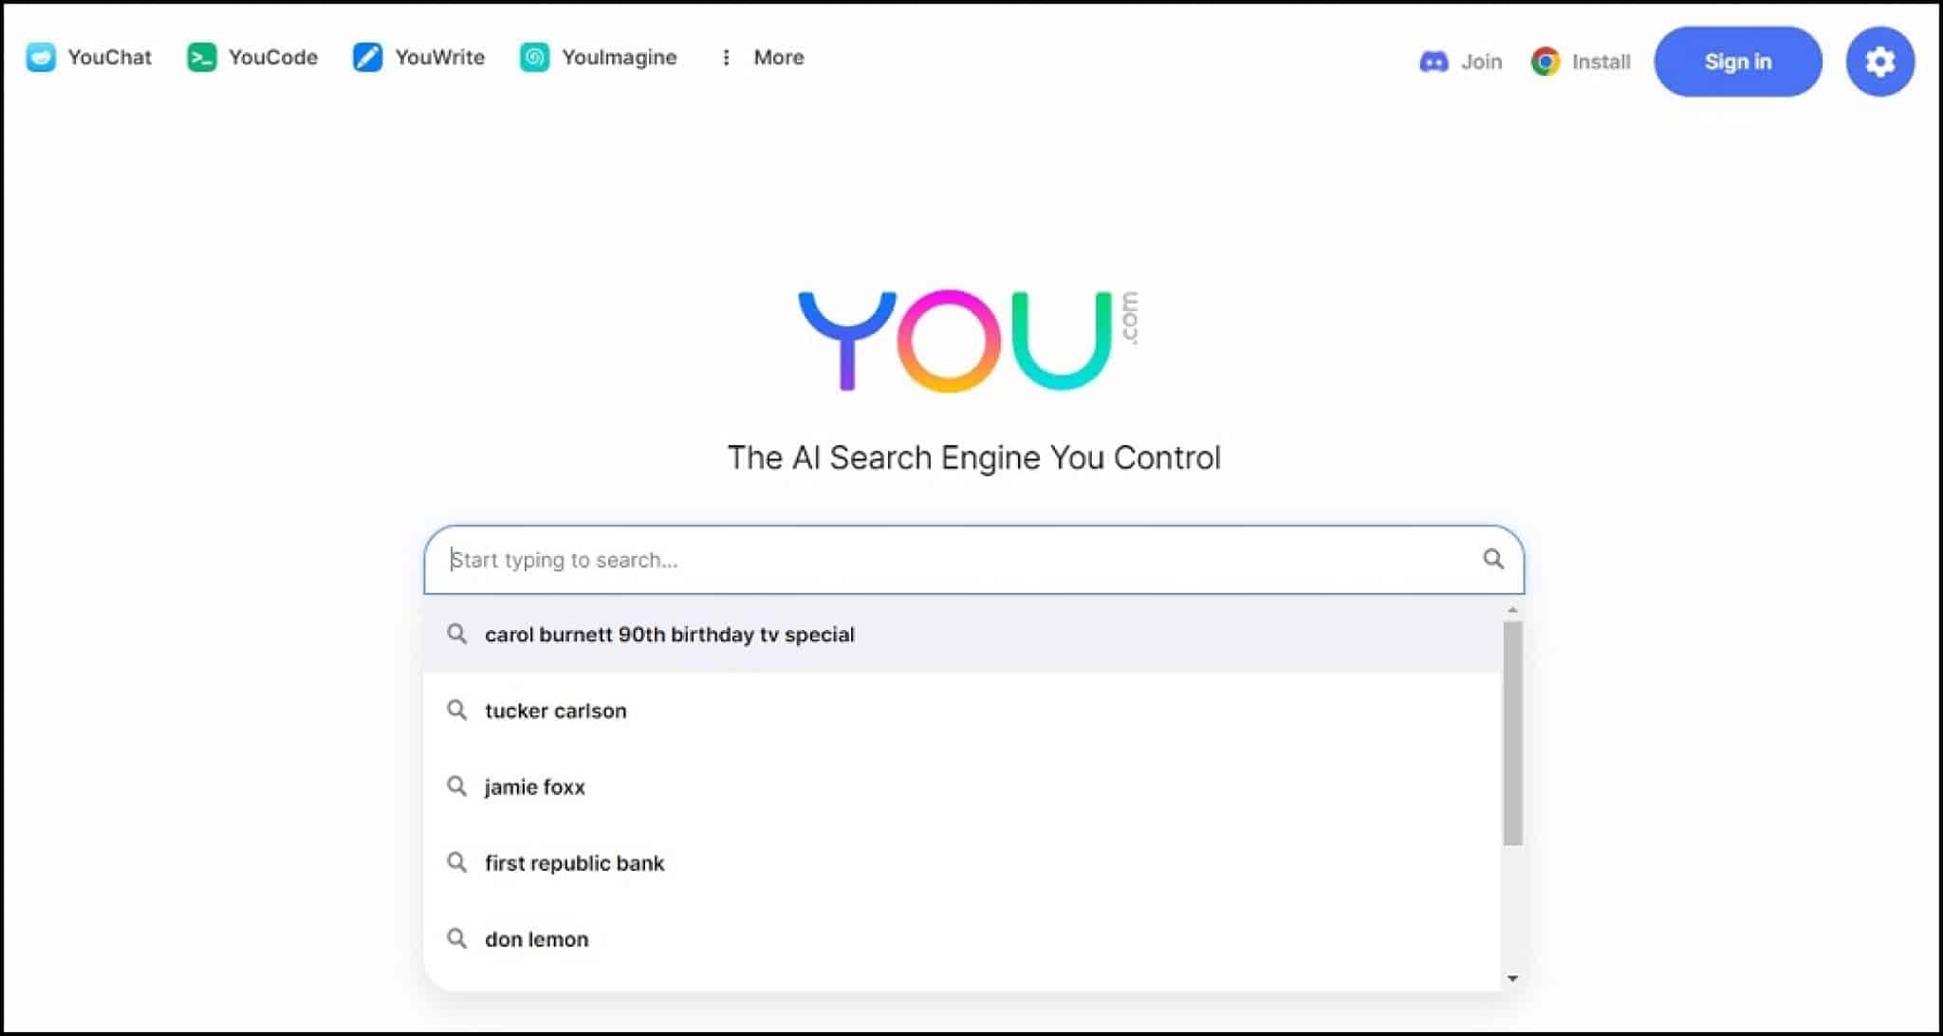Click the suggestions scroll up arrow
Screen dimensions: 1943x1036
[1512, 610]
